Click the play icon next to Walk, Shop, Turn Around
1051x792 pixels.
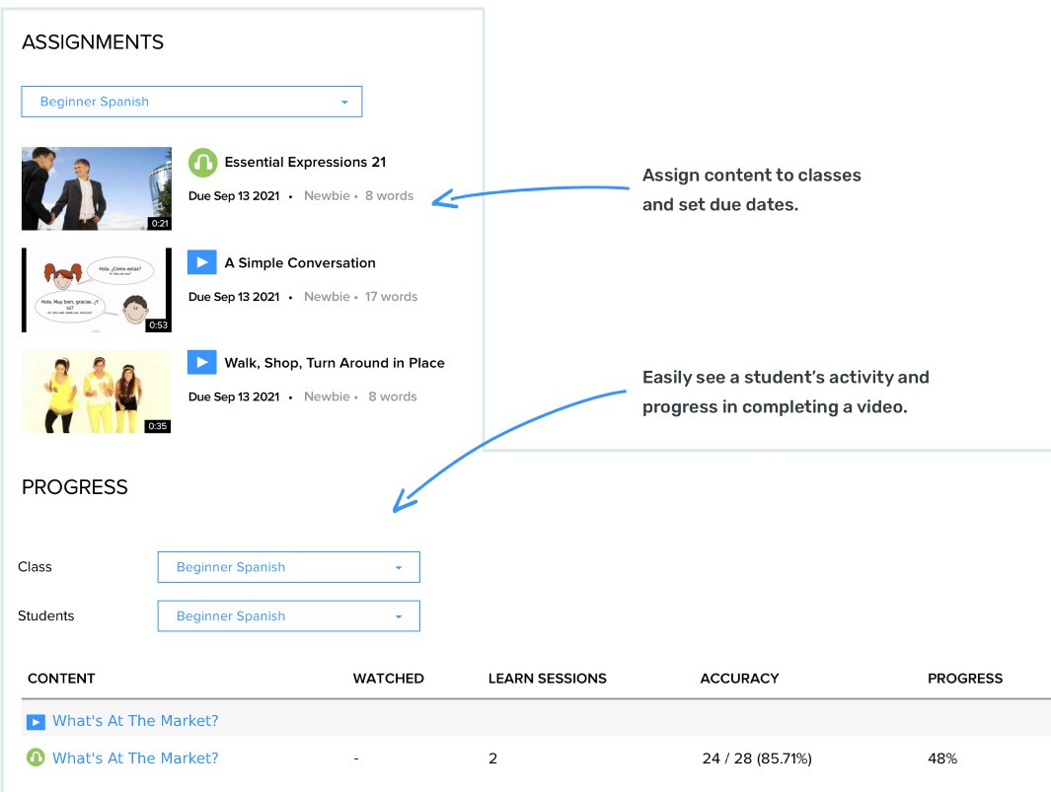tap(201, 362)
